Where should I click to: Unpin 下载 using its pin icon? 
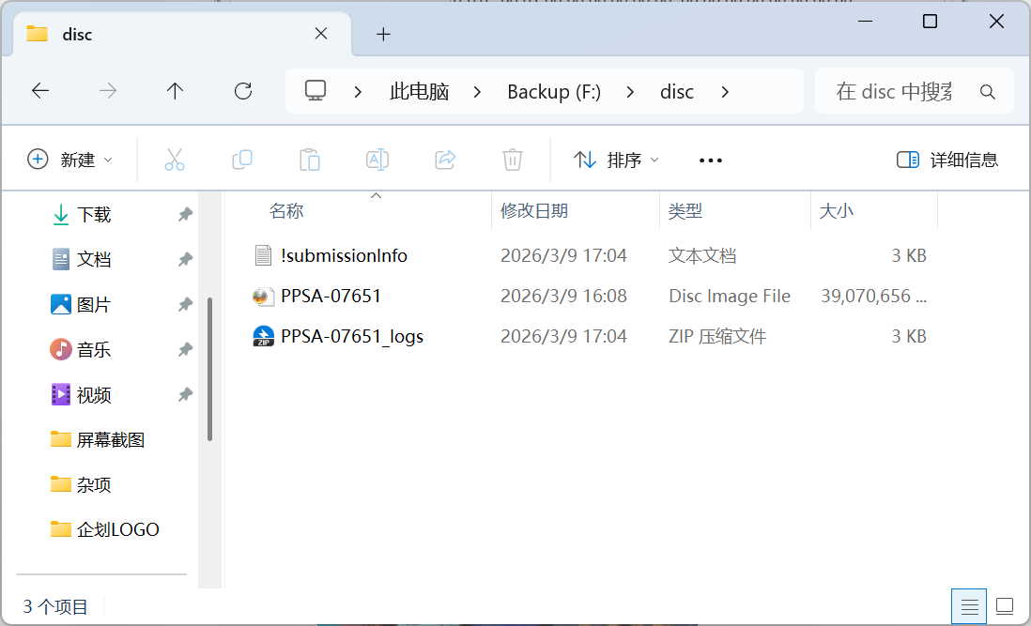point(185,214)
